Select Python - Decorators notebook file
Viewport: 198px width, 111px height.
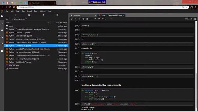37,36
